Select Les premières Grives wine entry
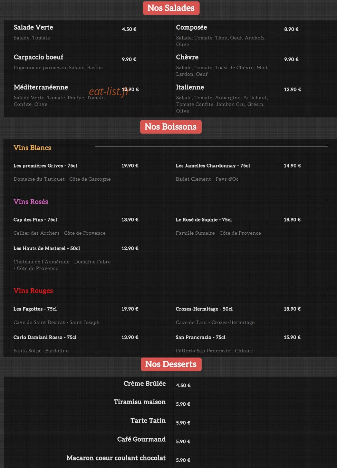The width and height of the screenshot is (337, 468). click(45, 166)
